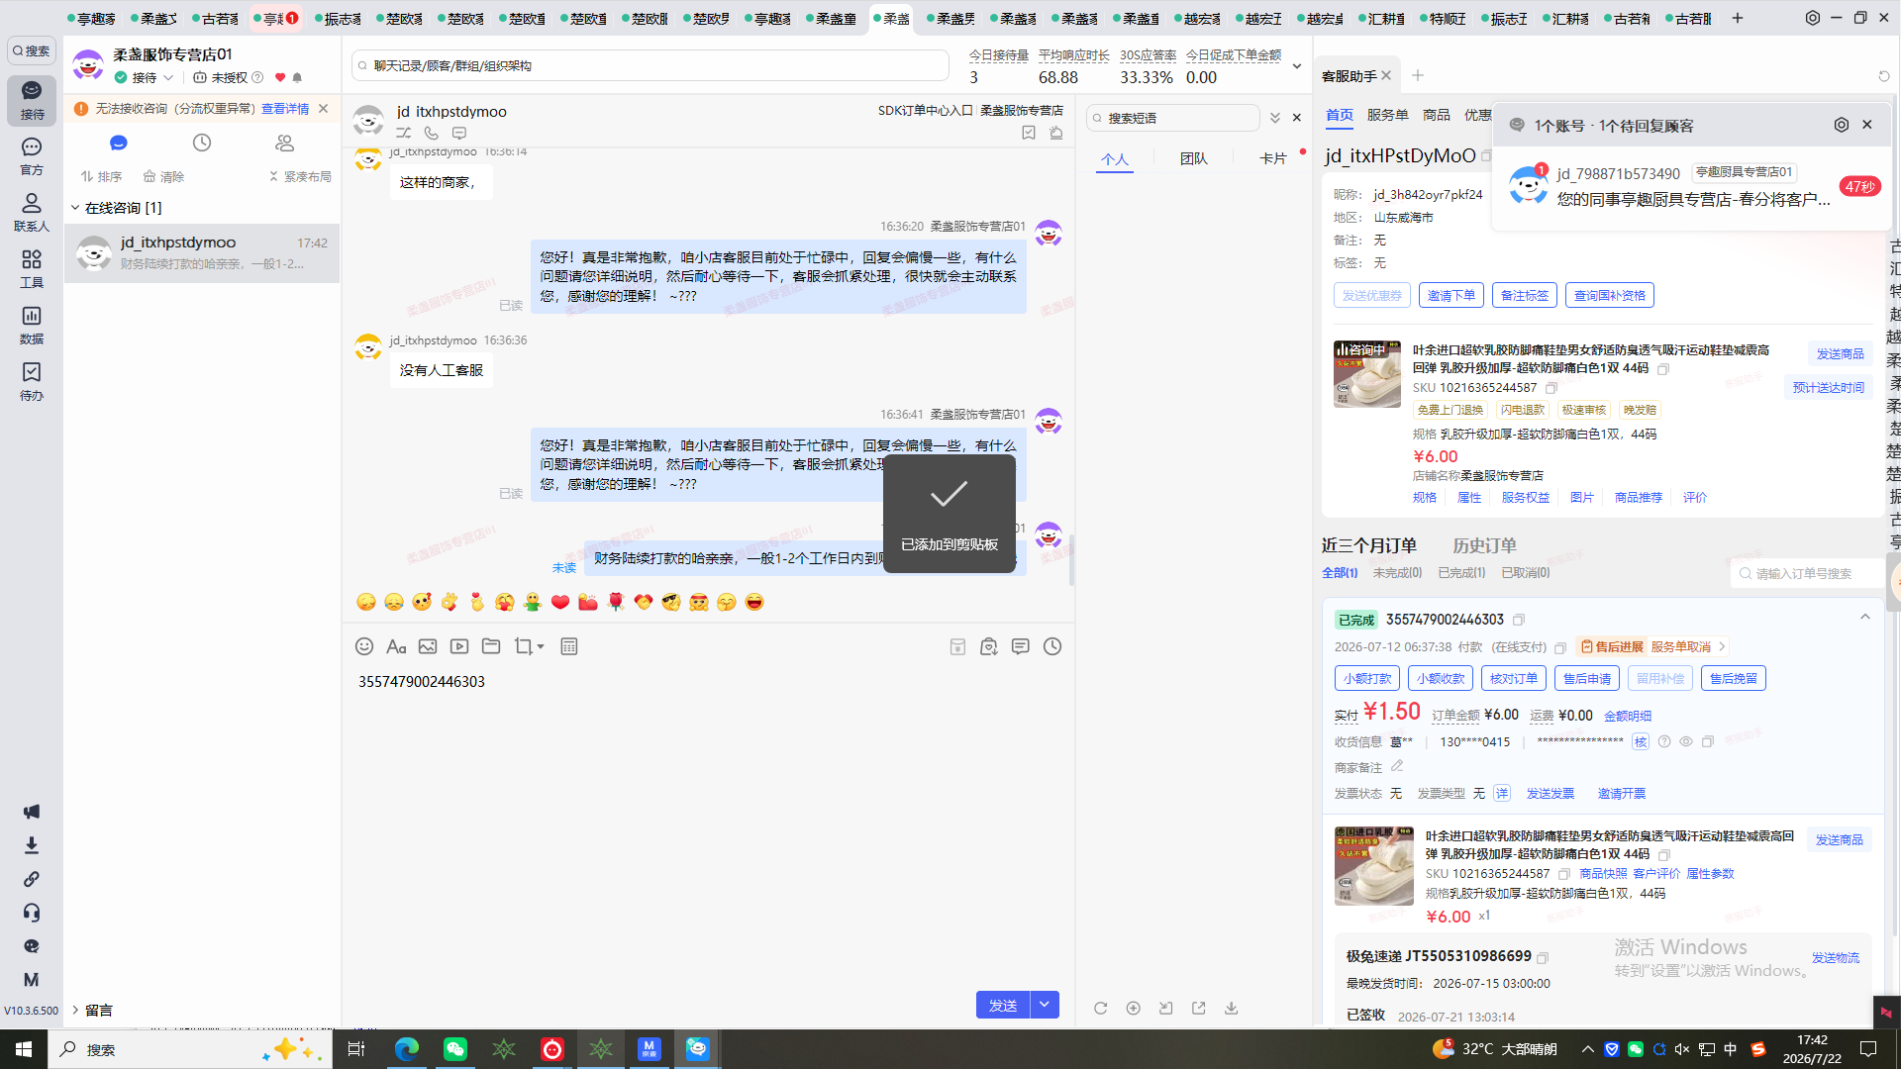Viewport: 1901px width, 1069px height.
Task: Open chat history clock icon in input toolbar
Action: (x=1052, y=646)
